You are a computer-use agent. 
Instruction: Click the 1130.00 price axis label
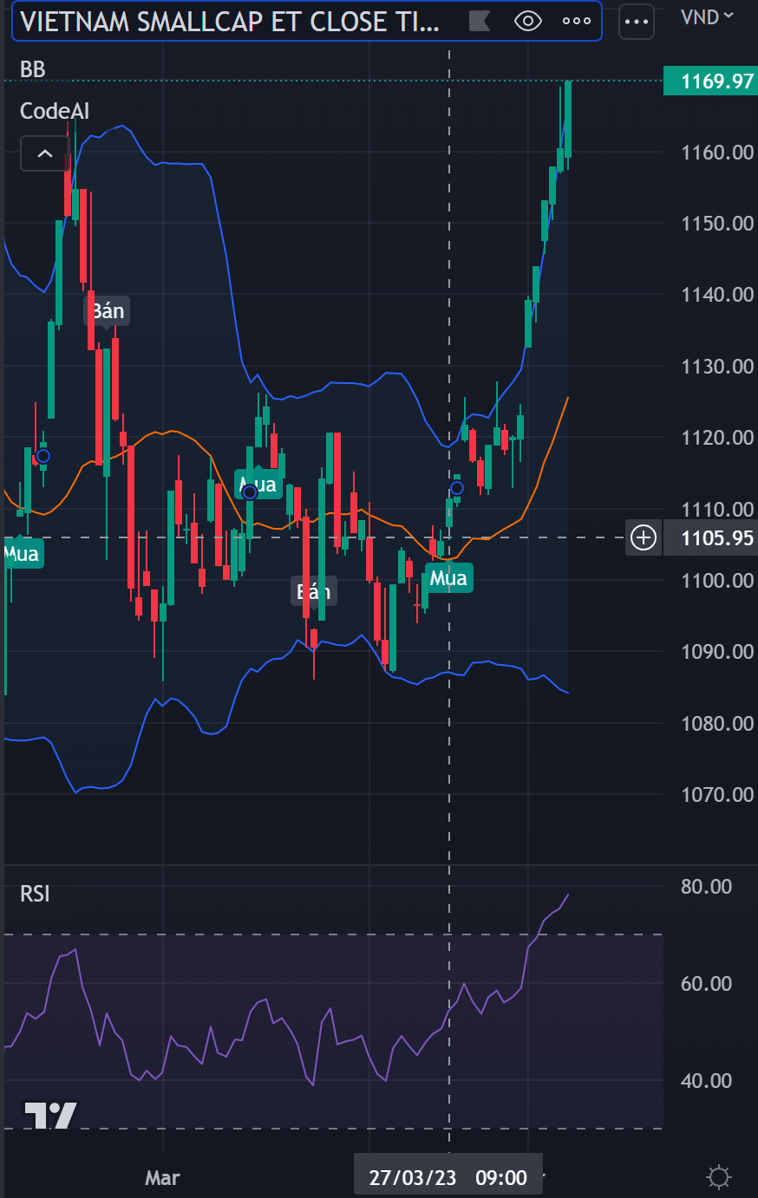pos(717,367)
